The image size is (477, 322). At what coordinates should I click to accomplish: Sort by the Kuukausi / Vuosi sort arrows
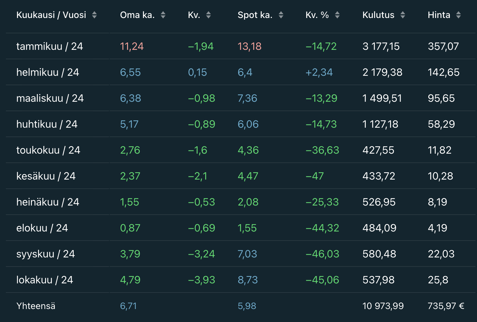(94, 15)
